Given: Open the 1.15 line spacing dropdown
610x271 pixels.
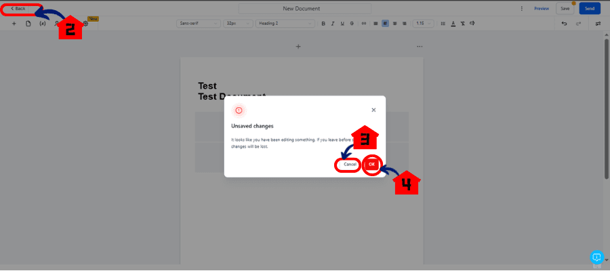Looking at the screenshot, I should [x=423, y=24].
